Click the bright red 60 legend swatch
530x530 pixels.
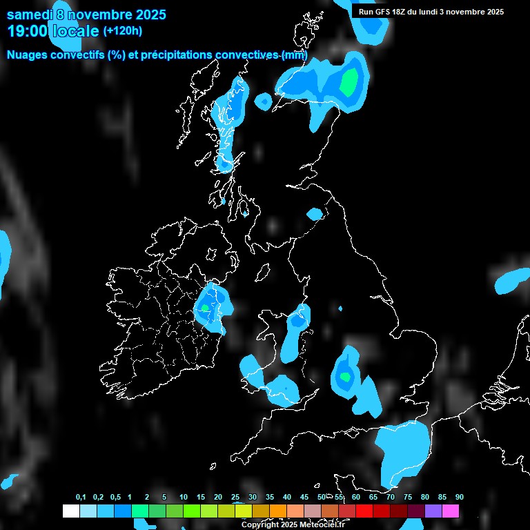pos(364,511)
